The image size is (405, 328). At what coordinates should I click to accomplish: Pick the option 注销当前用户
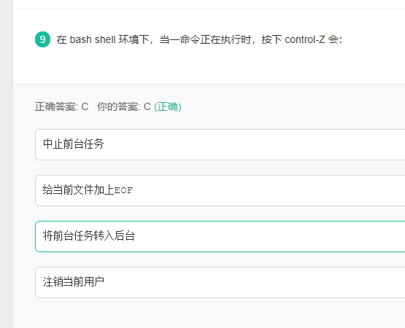tap(220, 282)
